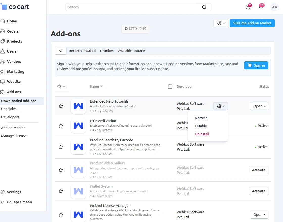Open Developers in the sidebar
Viewport: 283px width, 222px height.
(x=10, y=117)
